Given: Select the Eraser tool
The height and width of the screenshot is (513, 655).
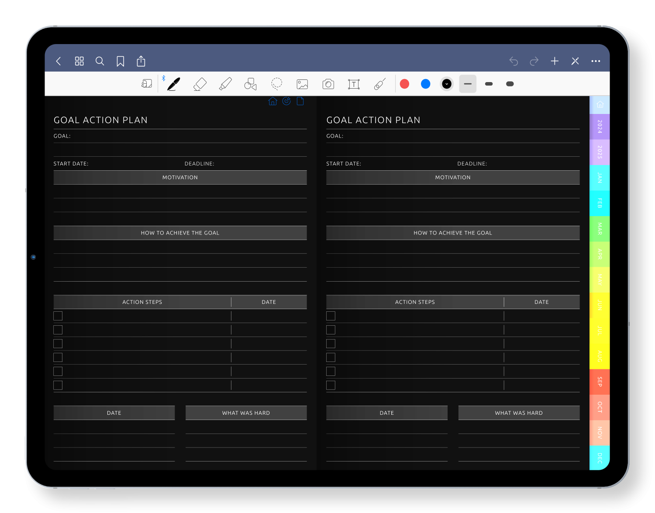Looking at the screenshot, I should 200,84.
